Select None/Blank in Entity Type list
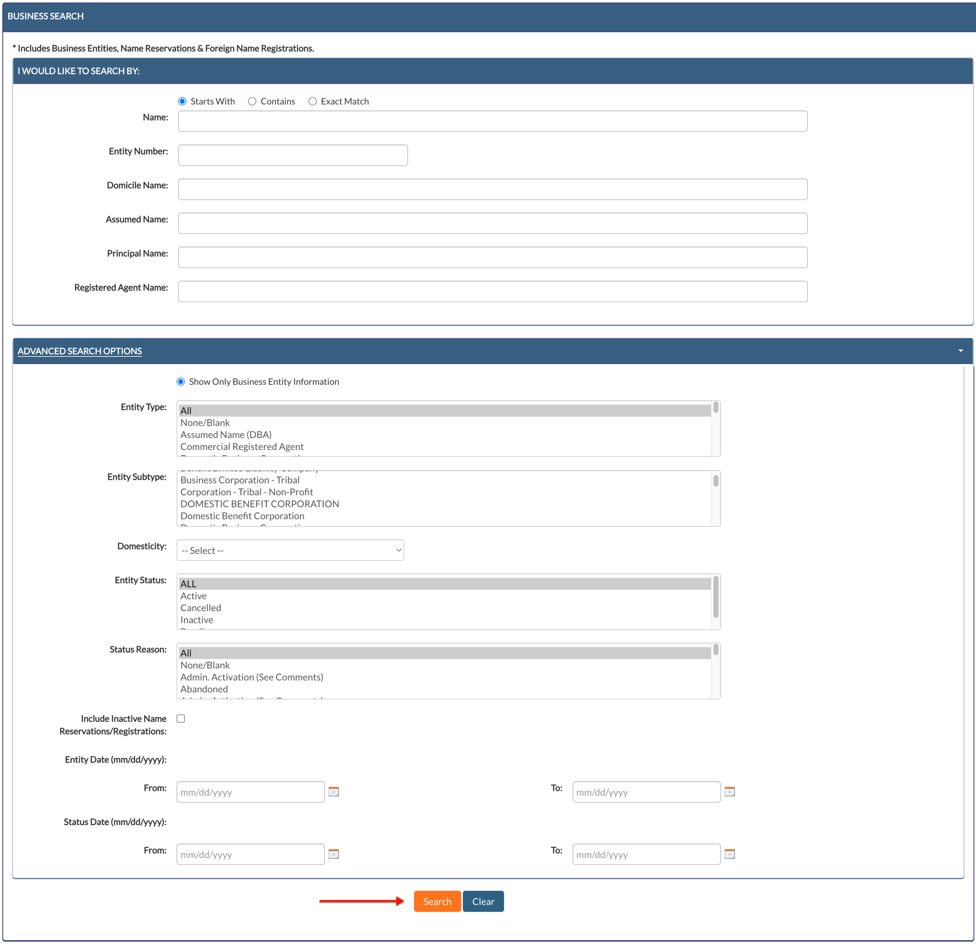Image resolution: width=976 pixels, height=944 pixels. tap(445, 423)
